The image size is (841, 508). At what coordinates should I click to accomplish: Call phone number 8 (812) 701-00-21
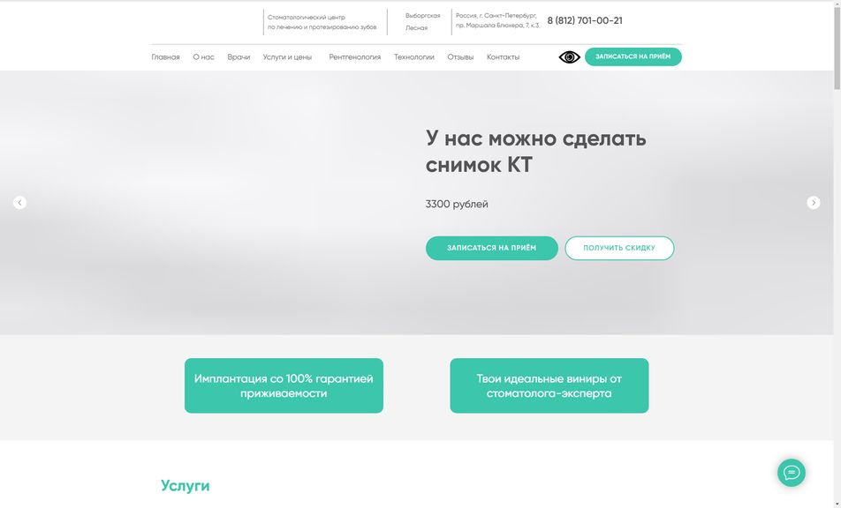click(585, 20)
